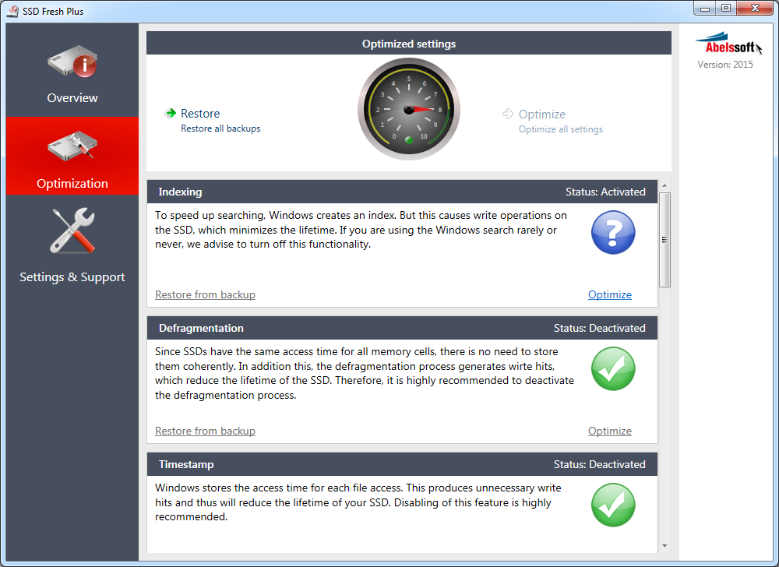This screenshot has width=779, height=567.
Task: Click Restore from backup under Indexing
Action: click(205, 295)
